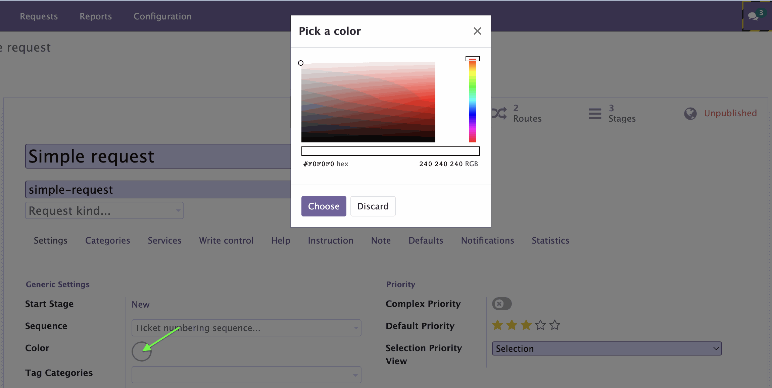Click the Stages hamburger icon
The width and height of the screenshot is (772, 388).
(x=595, y=113)
